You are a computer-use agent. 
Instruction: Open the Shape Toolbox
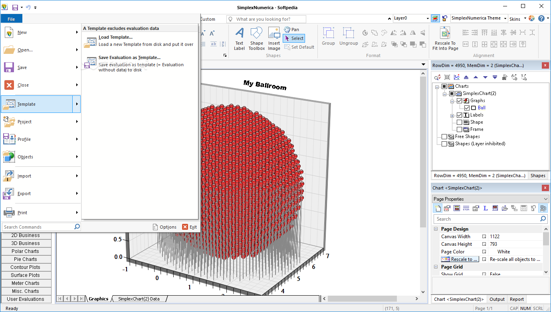pos(256,39)
